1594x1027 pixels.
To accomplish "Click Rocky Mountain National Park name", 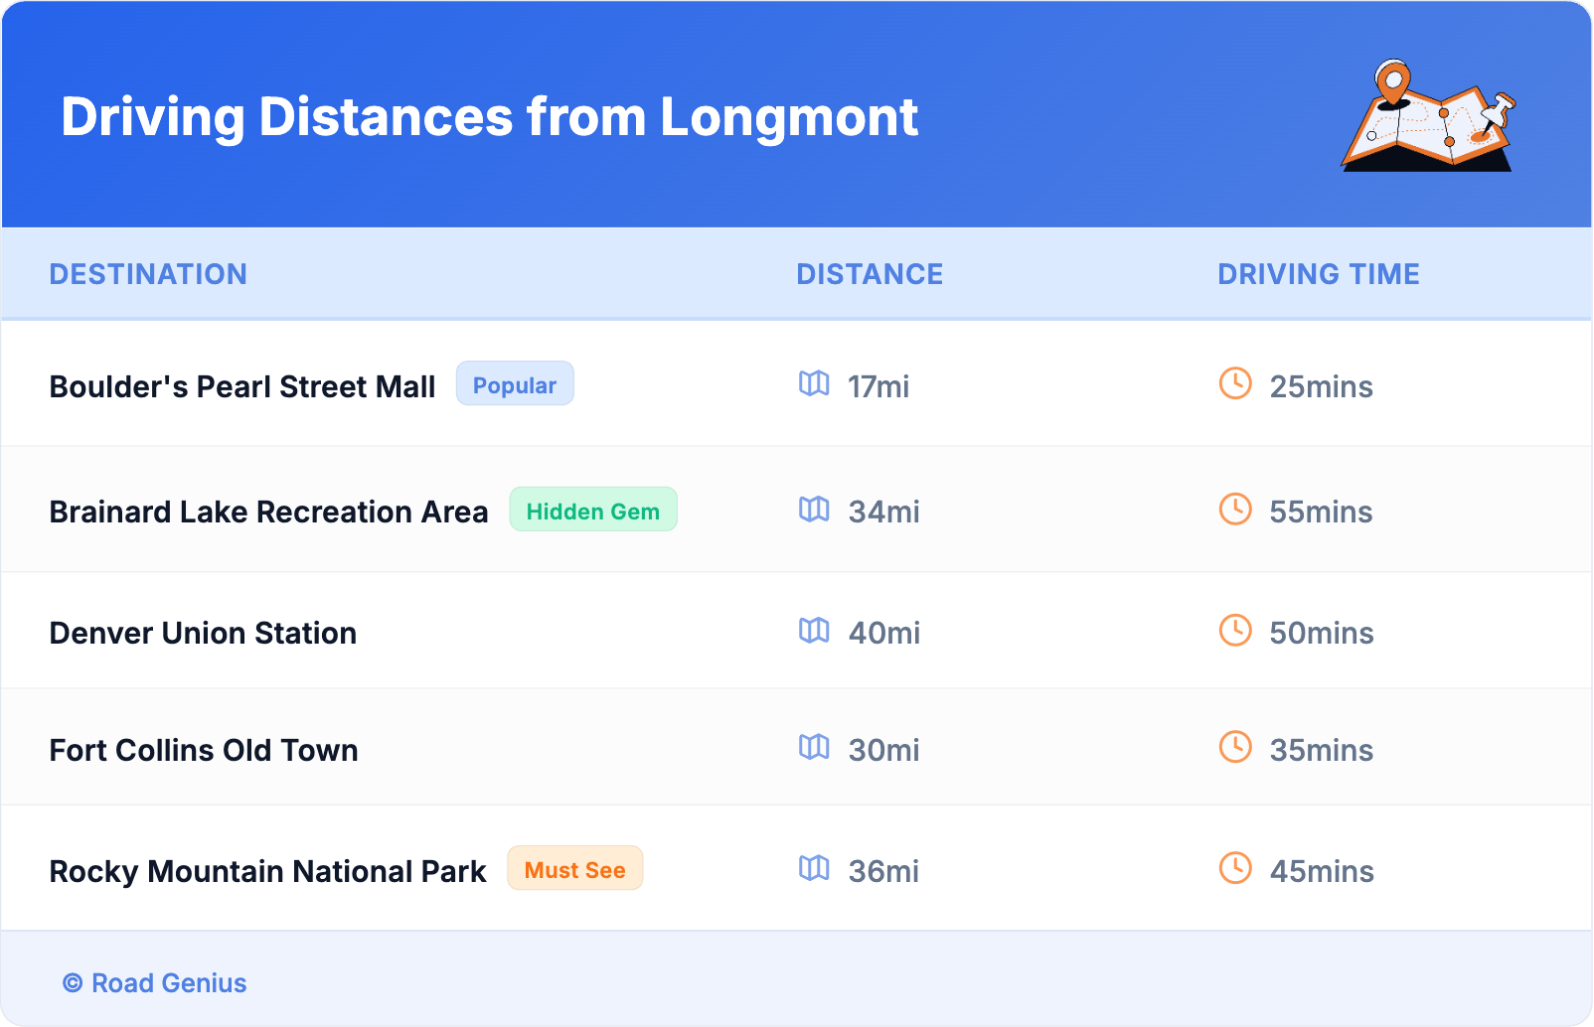I will 267,871.
